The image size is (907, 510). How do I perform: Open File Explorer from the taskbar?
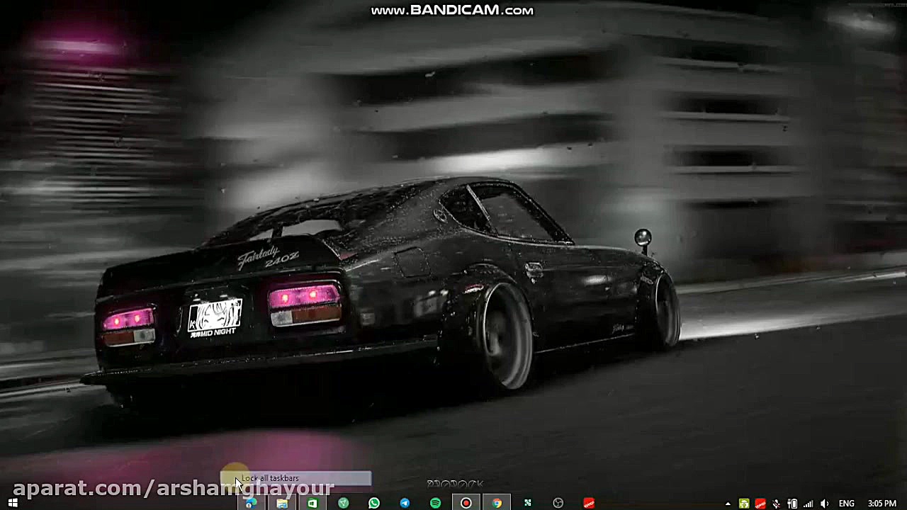282,503
